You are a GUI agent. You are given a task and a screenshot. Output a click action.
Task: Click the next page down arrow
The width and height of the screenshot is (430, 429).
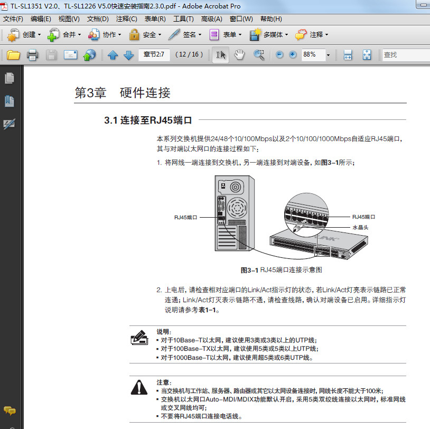(x=128, y=54)
